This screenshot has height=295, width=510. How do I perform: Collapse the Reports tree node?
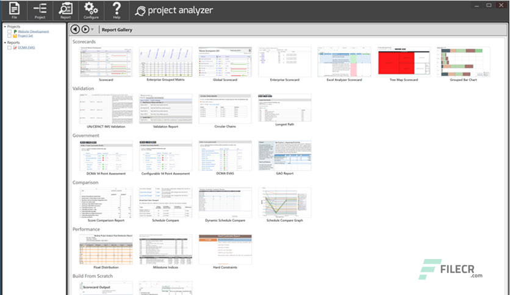tap(5, 43)
